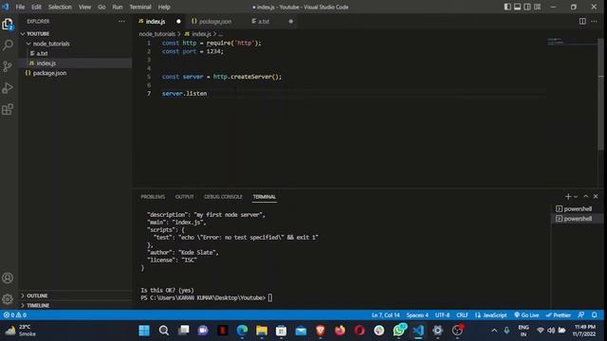Close the terminal panel

click(596, 196)
